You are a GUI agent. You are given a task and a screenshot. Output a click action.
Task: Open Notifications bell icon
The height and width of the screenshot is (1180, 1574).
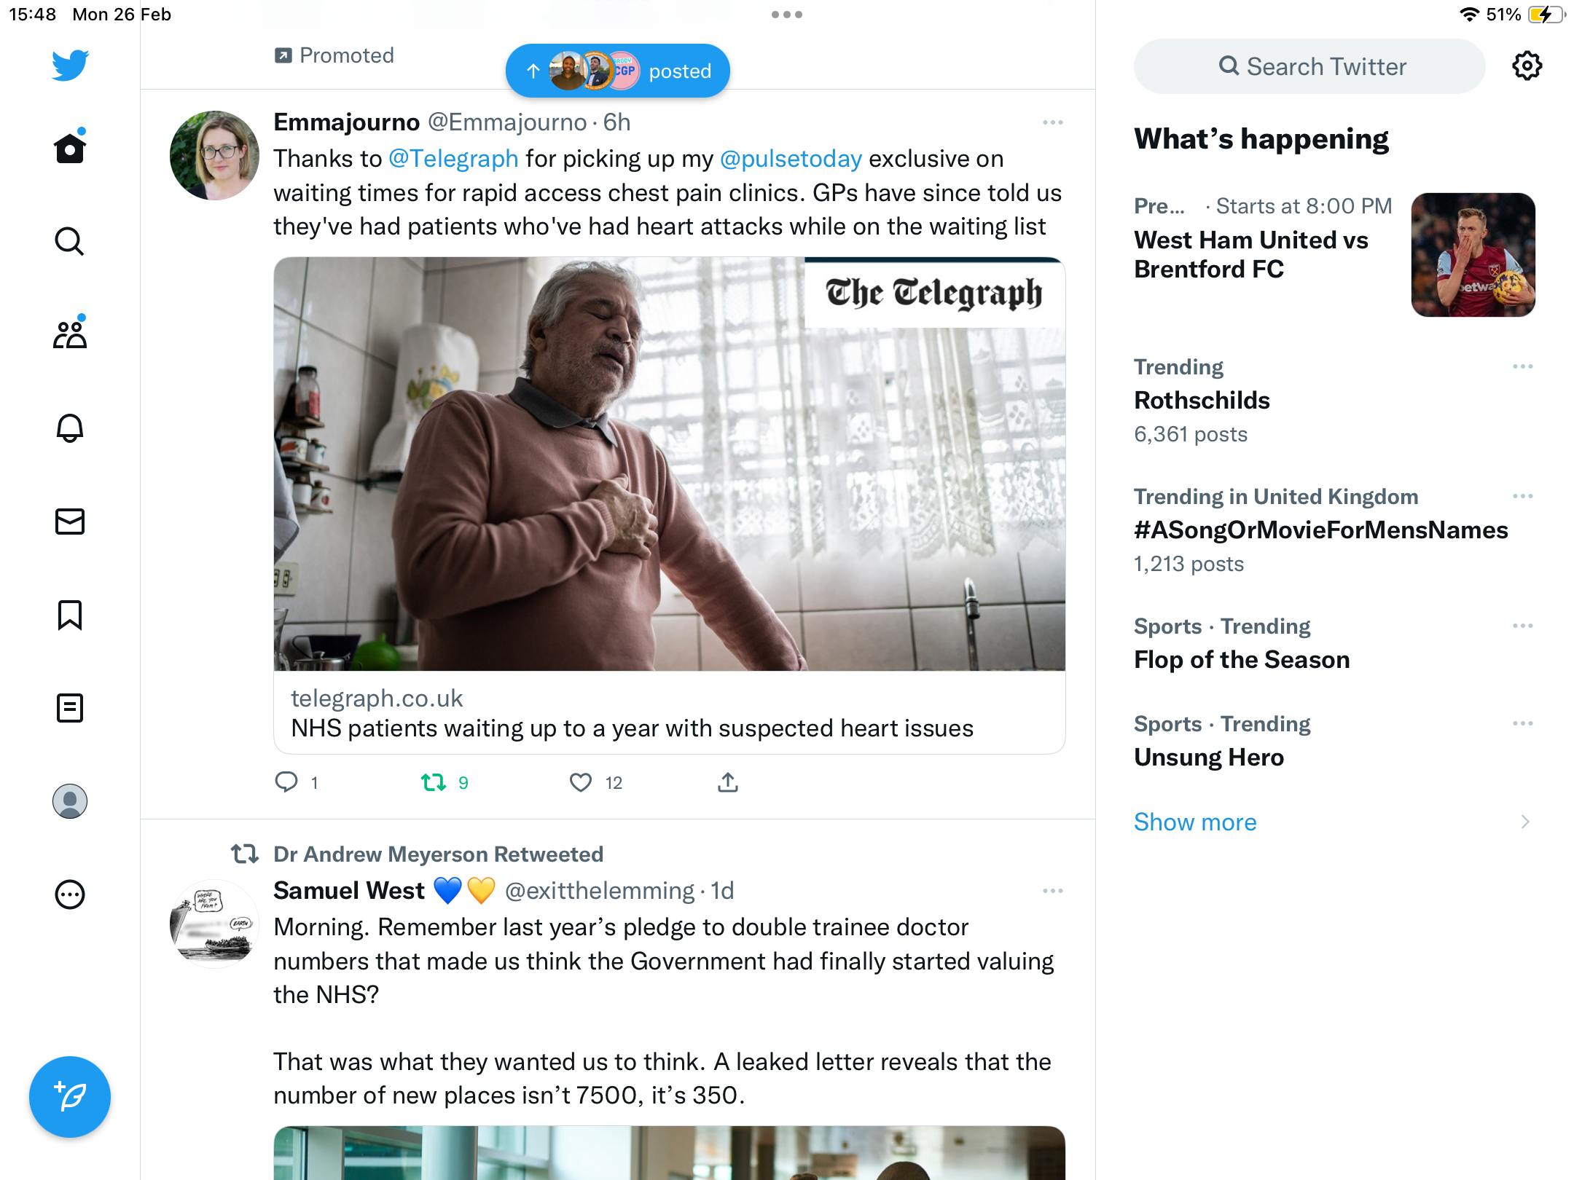[x=70, y=428]
